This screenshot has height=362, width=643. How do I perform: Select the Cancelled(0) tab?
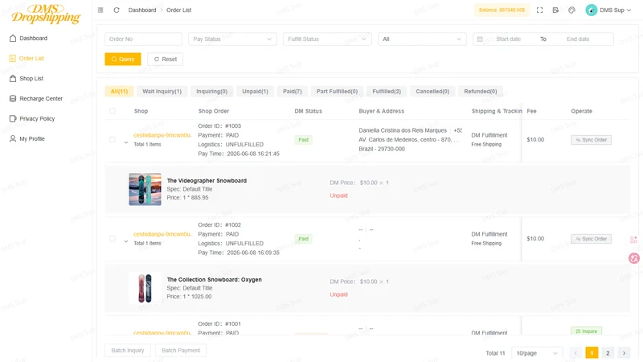point(432,91)
